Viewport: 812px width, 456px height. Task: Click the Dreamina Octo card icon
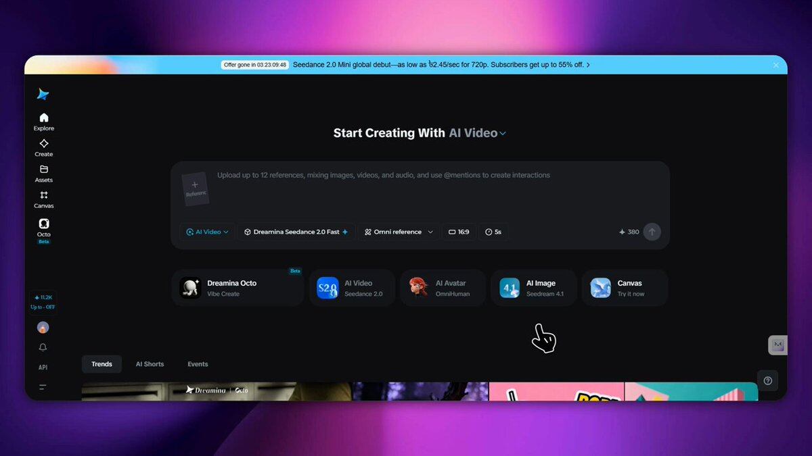[190, 288]
